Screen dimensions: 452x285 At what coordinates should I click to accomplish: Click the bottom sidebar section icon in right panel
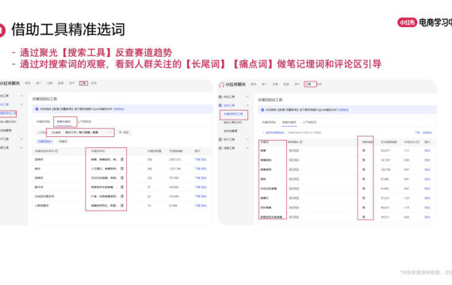coord(220,148)
